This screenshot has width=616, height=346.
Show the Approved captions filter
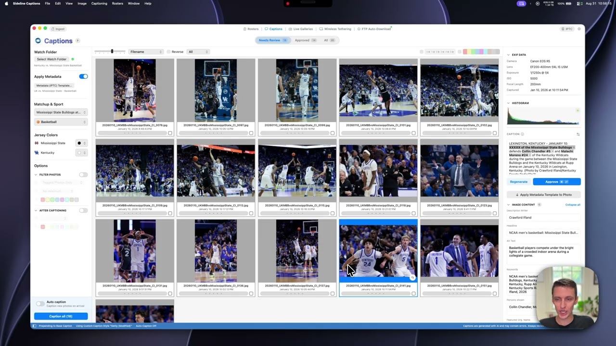pos(306,40)
